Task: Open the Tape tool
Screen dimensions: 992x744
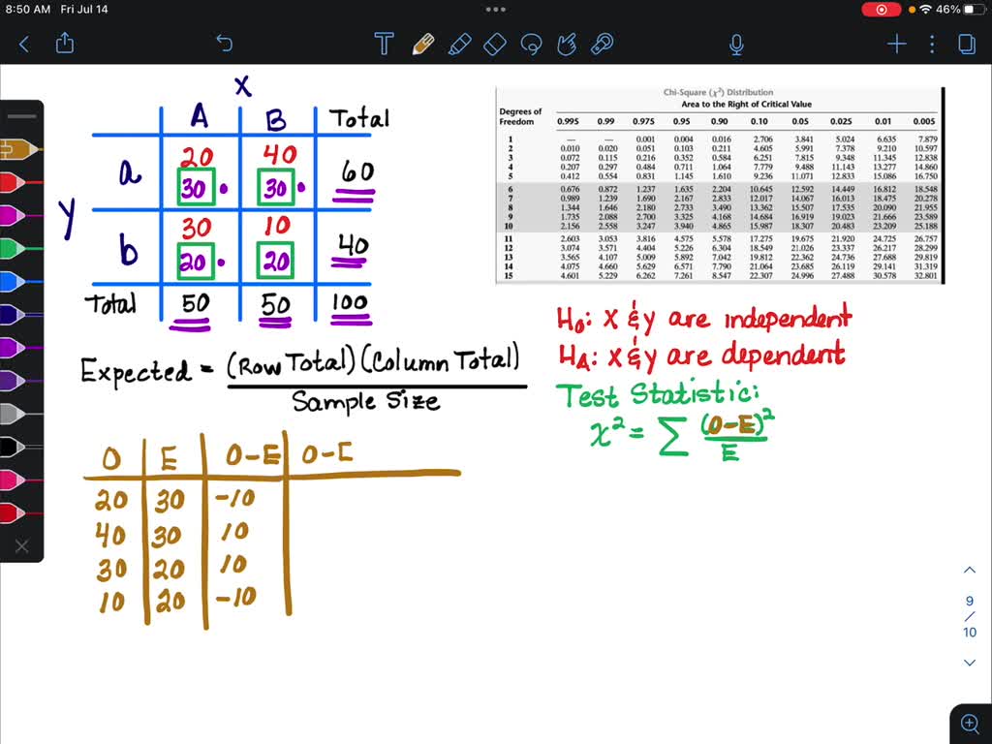Action: tap(601, 44)
